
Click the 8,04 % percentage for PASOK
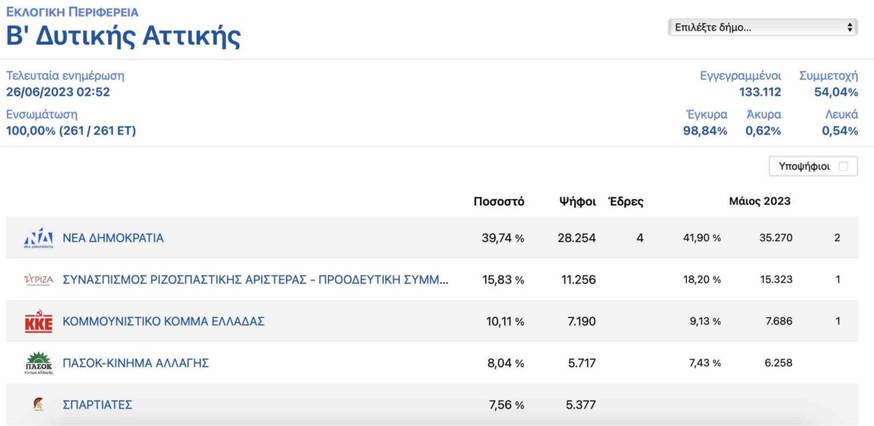coord(505,363)
